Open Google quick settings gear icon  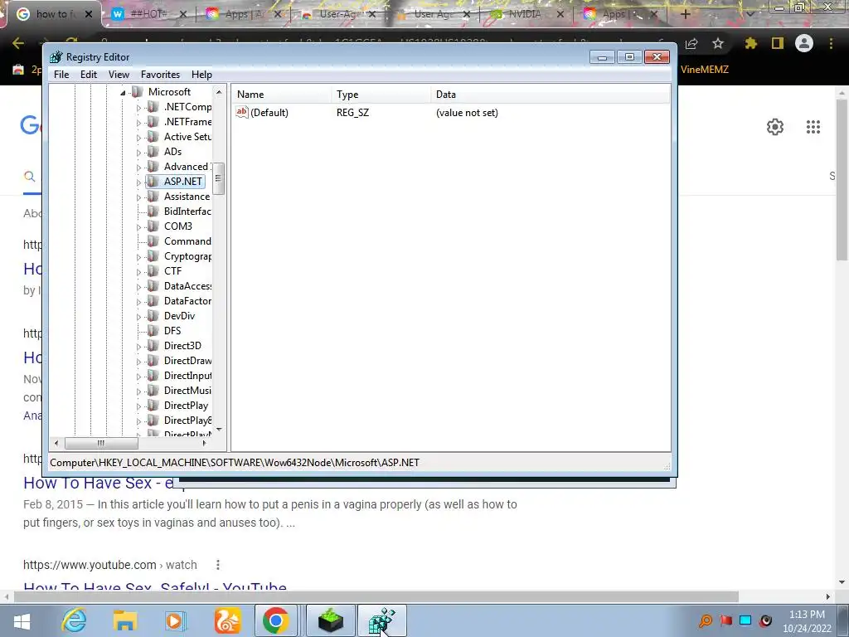click(x=775, y=127)
